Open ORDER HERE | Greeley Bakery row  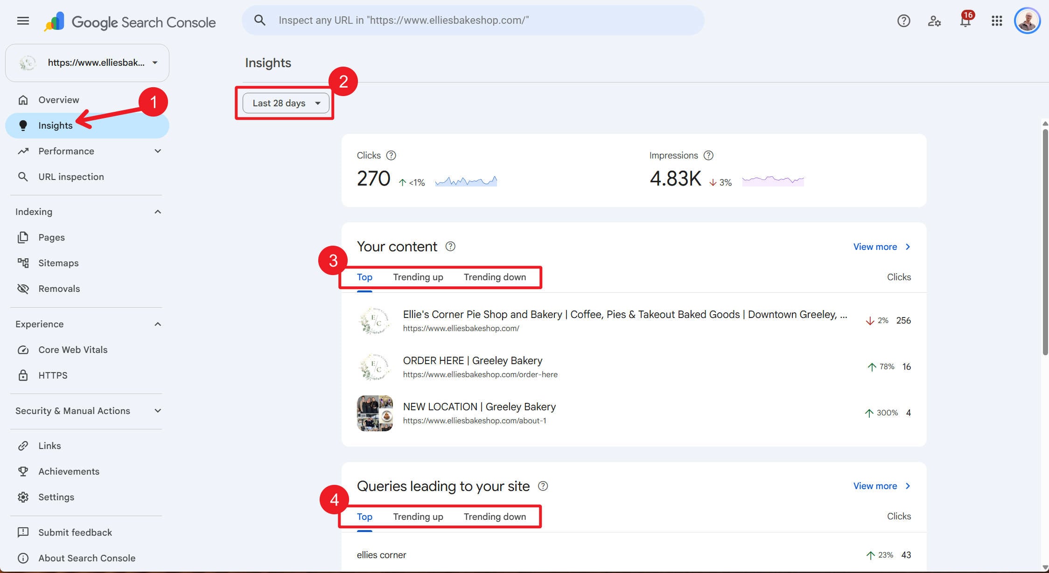pyautogui.click(x=634, y=367)
